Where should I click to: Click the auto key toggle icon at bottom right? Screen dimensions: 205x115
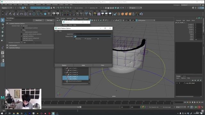coord(199,107)
